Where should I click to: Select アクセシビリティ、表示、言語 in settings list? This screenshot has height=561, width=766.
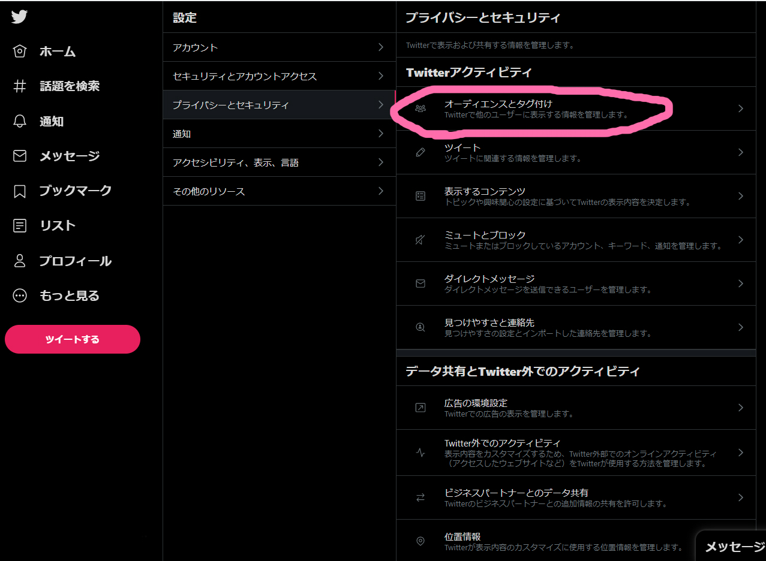(x=279, y=162)
